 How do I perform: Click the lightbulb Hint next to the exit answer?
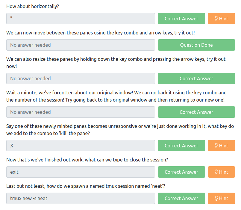221,172
